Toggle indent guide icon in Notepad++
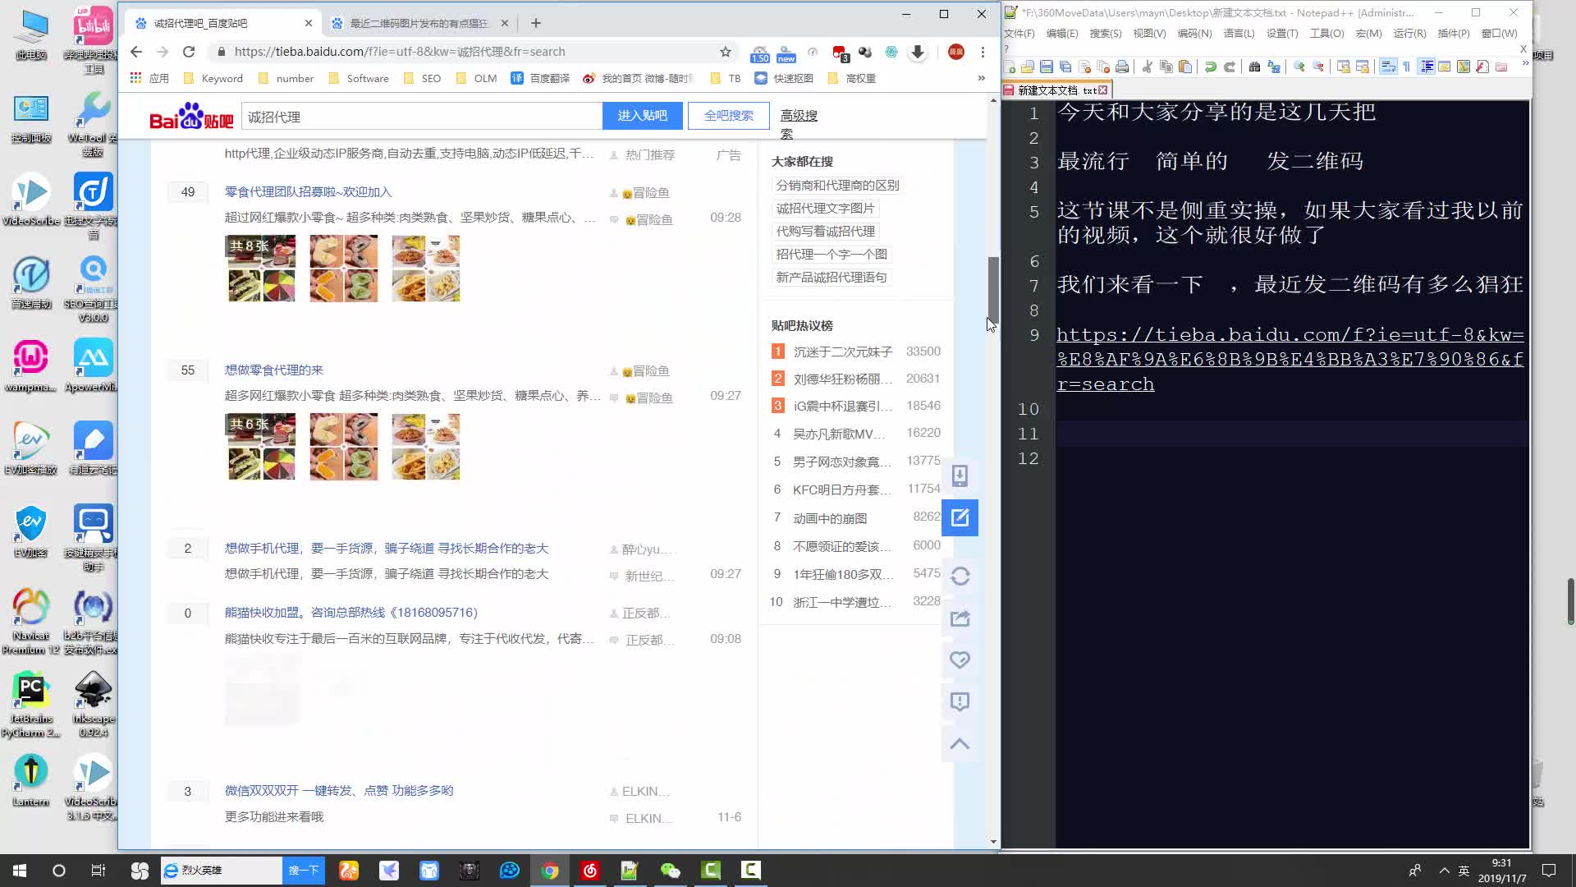 pyautogui.click(x=1427, y=67)
